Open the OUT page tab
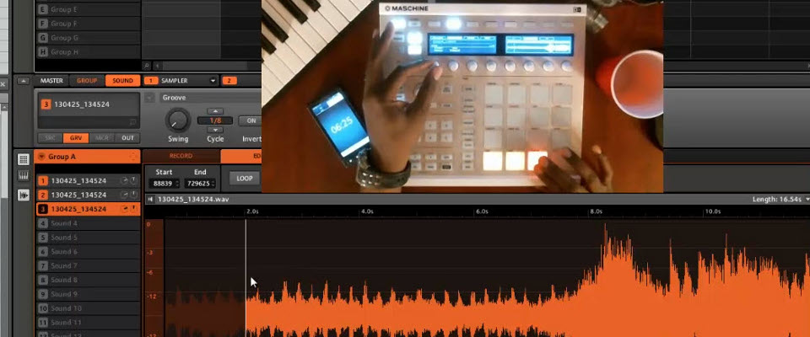Viewport: 810px width, 337px height. pyautogui.click(x=127, y=138)
